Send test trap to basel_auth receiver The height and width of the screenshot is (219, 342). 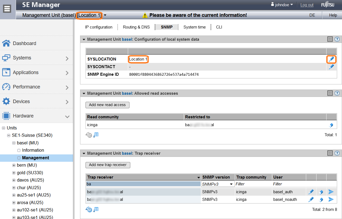click(331, 192)
